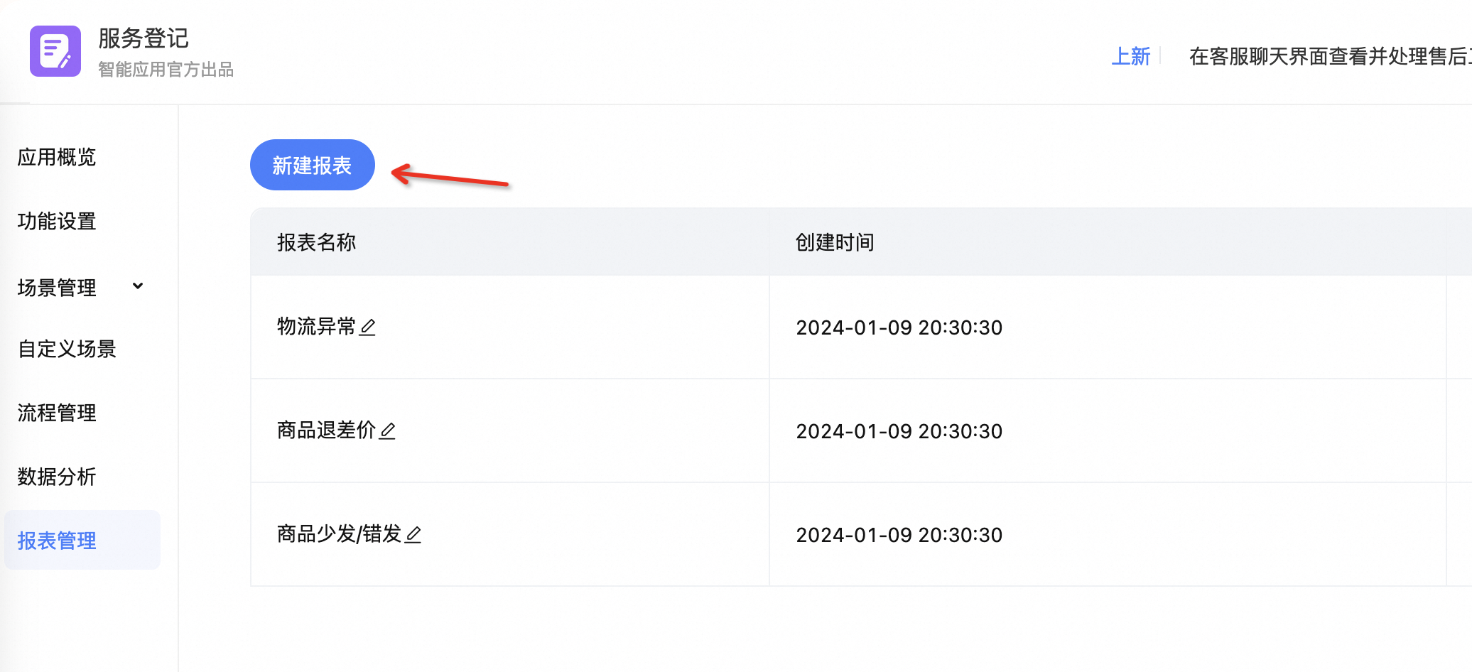
Task: Select 报表管理 sidebar item
Action: (x=57, y=541)
